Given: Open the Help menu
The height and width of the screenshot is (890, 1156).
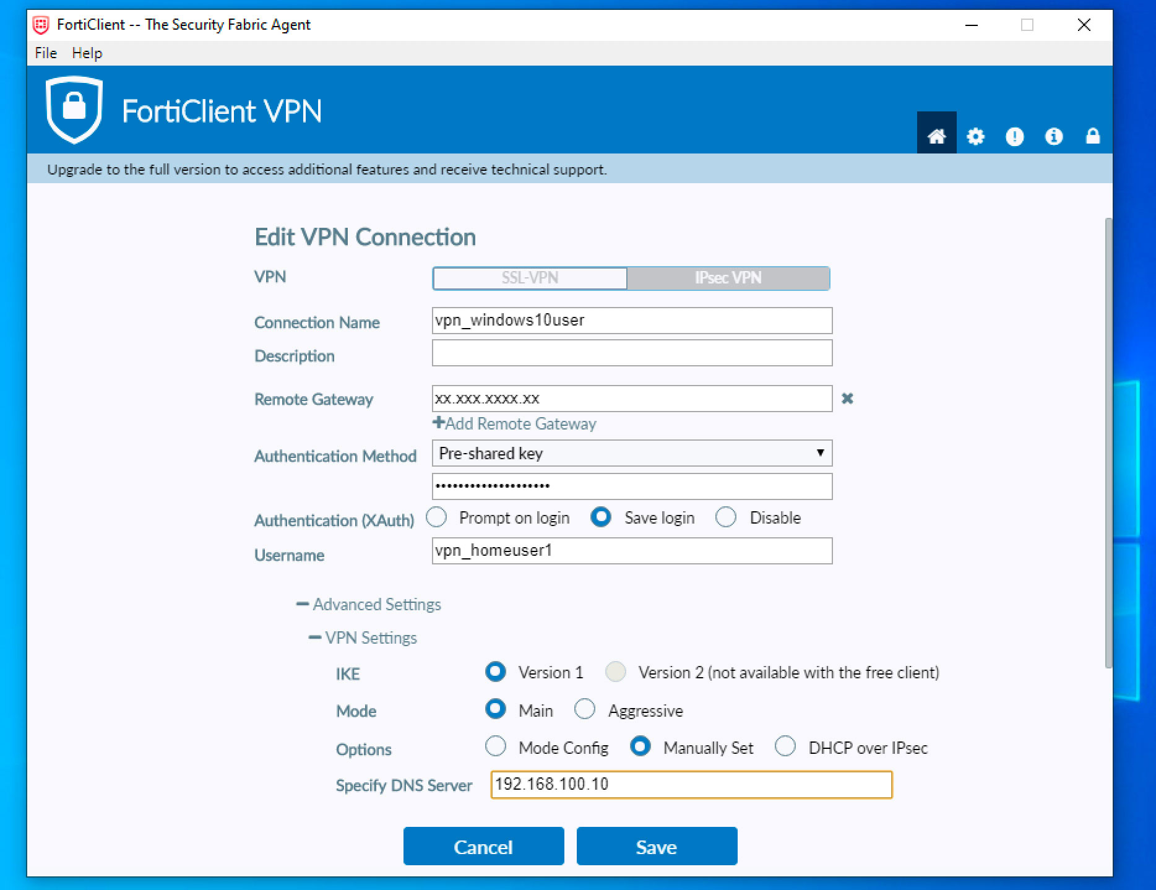Looking at the screenshot, I should coord(87,53).
